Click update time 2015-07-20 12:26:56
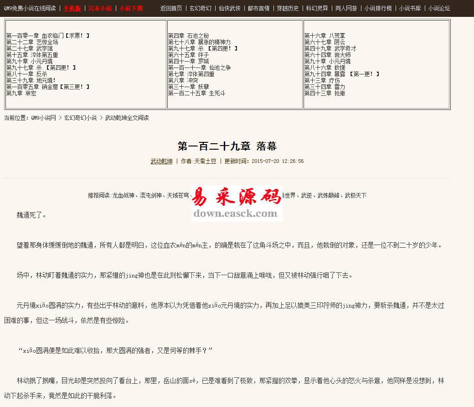This screenshot has width=474, height=407. coord(278,161)
